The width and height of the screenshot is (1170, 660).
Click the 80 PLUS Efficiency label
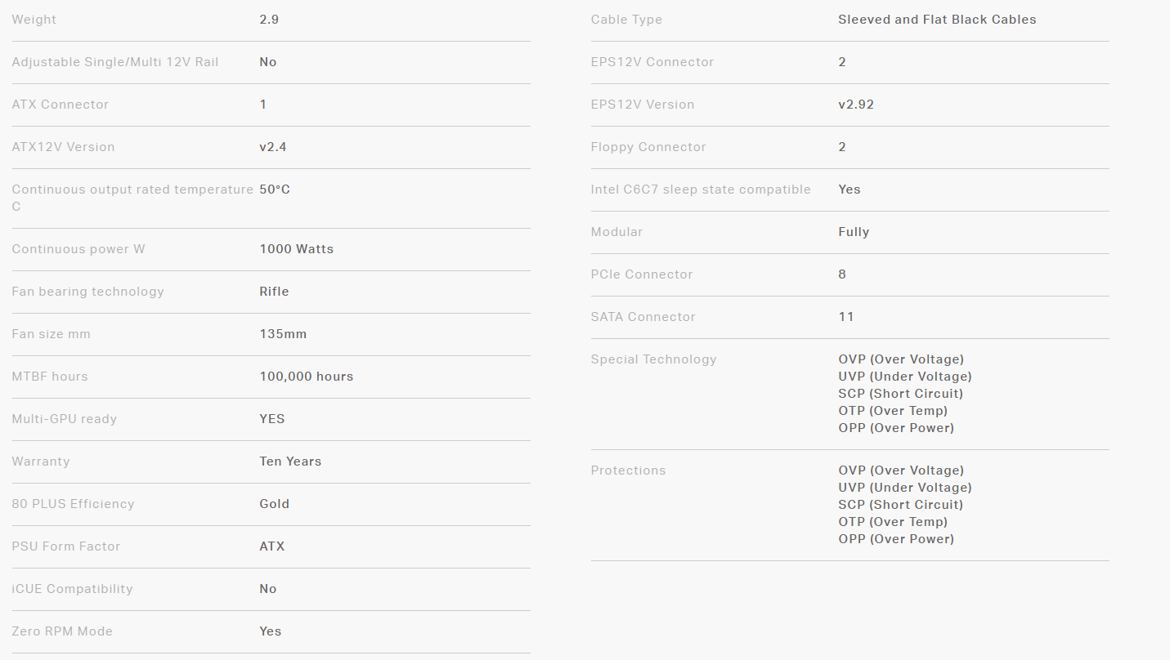pyautogui.click(x=73, y=504)
